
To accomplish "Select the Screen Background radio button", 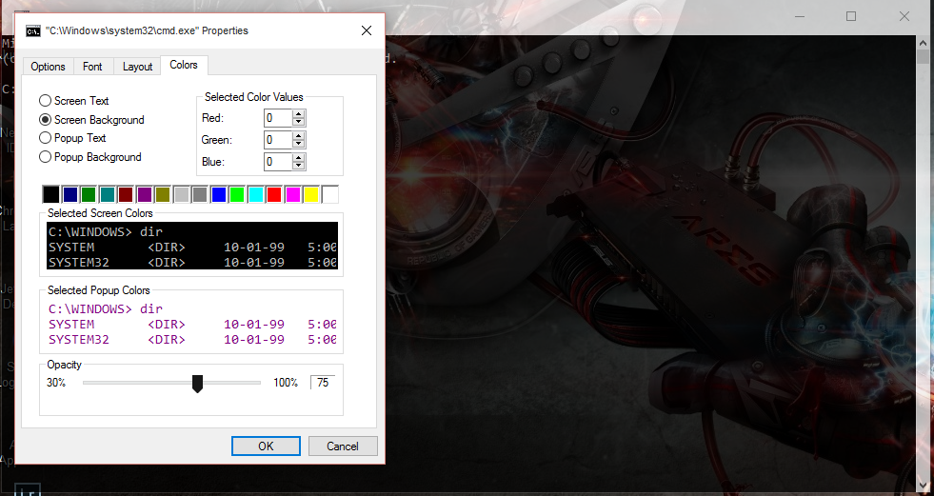I will tap(45, 120).
